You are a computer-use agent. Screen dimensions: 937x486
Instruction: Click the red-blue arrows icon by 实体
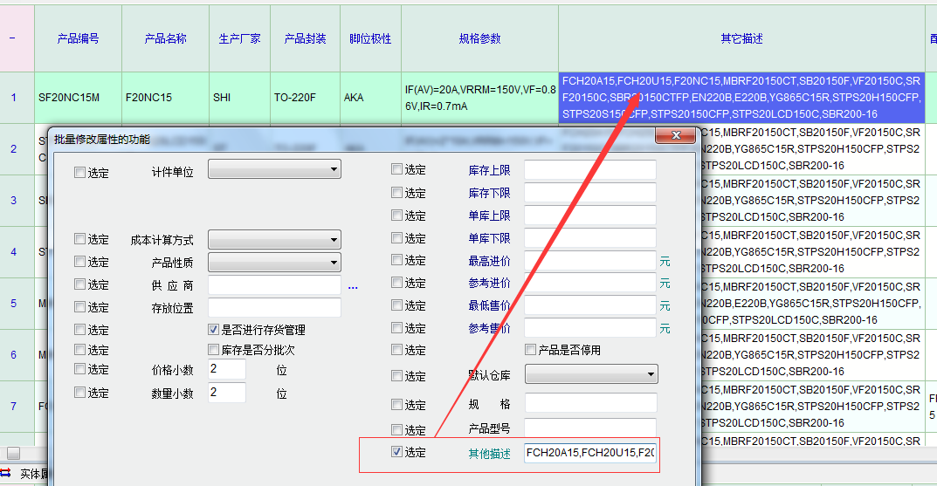pyautogui.click(x=6, y=473)
